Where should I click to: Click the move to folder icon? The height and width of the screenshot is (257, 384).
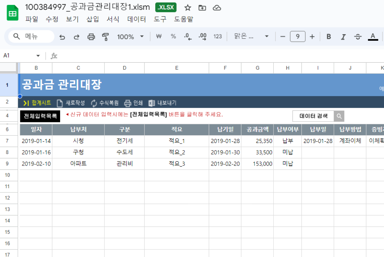[x=202, y=8]
